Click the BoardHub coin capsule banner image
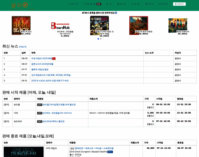 click(60, 26)
